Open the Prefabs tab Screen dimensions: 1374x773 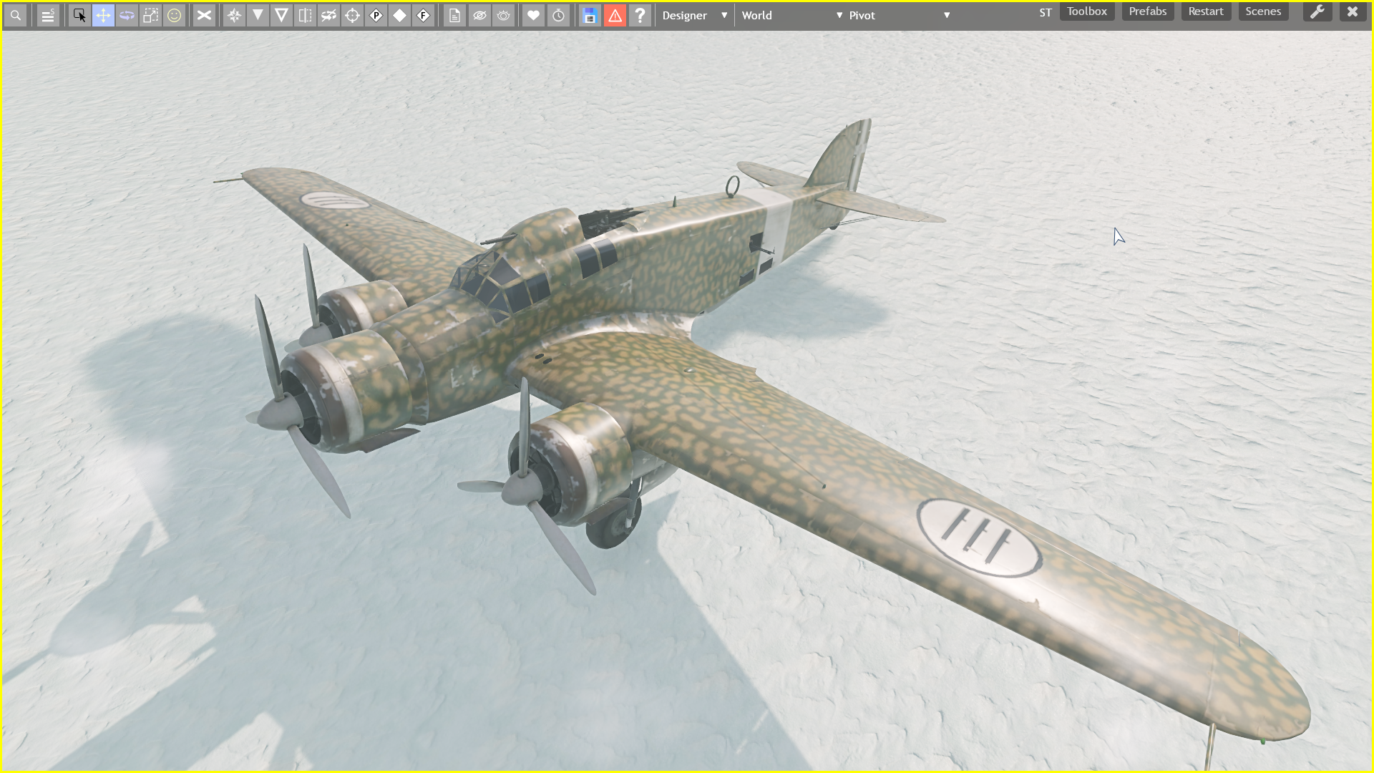tap(1147, 11)
